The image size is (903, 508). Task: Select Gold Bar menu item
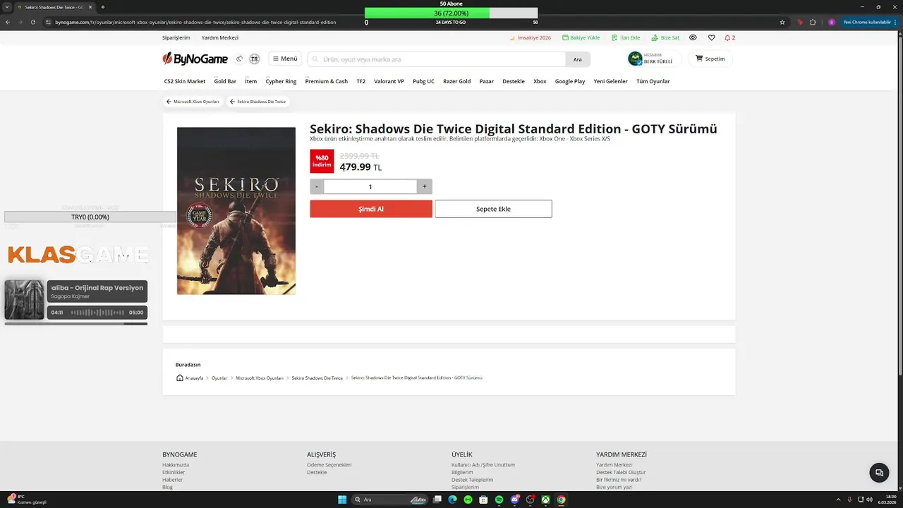coord(225,81)
